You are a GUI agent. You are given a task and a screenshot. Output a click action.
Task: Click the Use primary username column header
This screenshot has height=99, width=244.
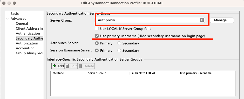click(207, 73)
